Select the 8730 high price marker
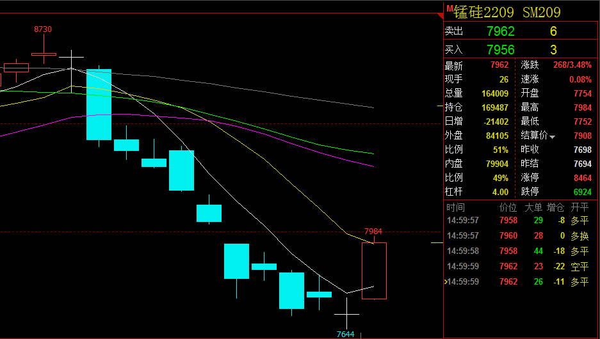The height and width of the screenshot is (339, 600). pyautogui.click(x=43, y=29)
